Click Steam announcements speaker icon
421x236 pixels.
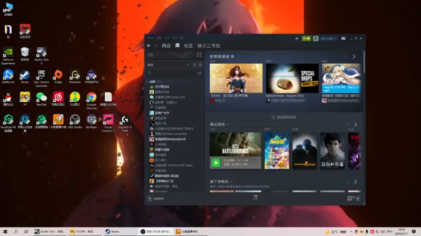coord(296,38)
